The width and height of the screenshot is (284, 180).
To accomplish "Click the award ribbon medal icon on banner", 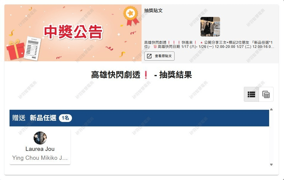I will click(x=131, y=15).
